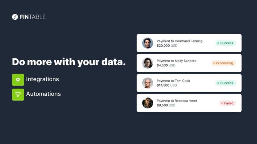Open Payment to Rebecca Heart title
Screen dimensions: 257x144
(177, 101)
